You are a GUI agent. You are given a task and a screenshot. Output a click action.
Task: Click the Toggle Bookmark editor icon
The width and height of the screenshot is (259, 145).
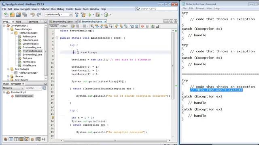(126, 26)
